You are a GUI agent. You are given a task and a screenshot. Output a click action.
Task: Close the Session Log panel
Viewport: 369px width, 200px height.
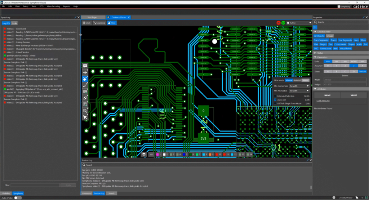coord(311,160)
